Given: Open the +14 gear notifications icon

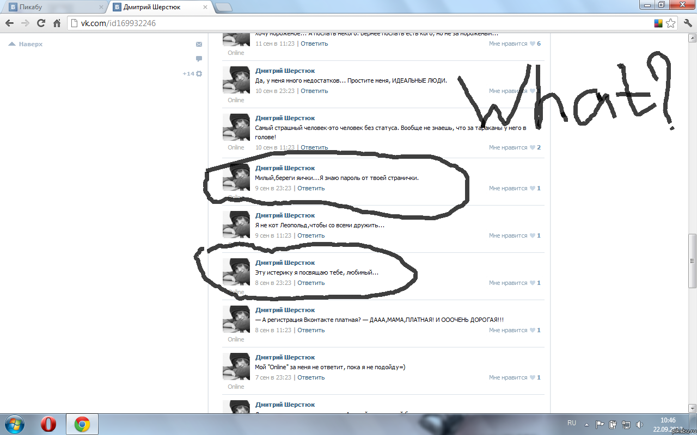Looking at the screenshot, I should (x=193, y=73).
